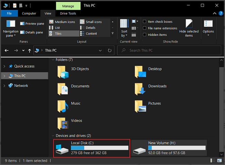225x165 pixels.
Task: Go forward to next location
Action: pos(16,50)
